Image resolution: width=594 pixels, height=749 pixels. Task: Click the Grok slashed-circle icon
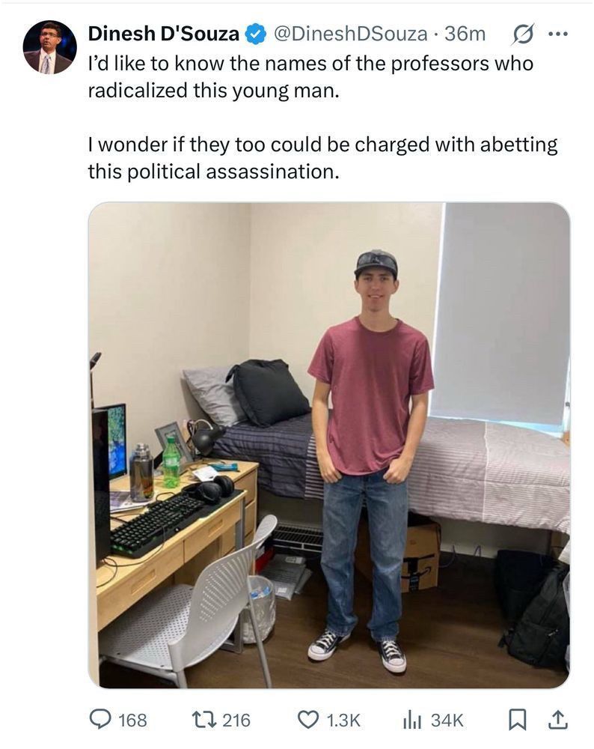tap(522, 34)
